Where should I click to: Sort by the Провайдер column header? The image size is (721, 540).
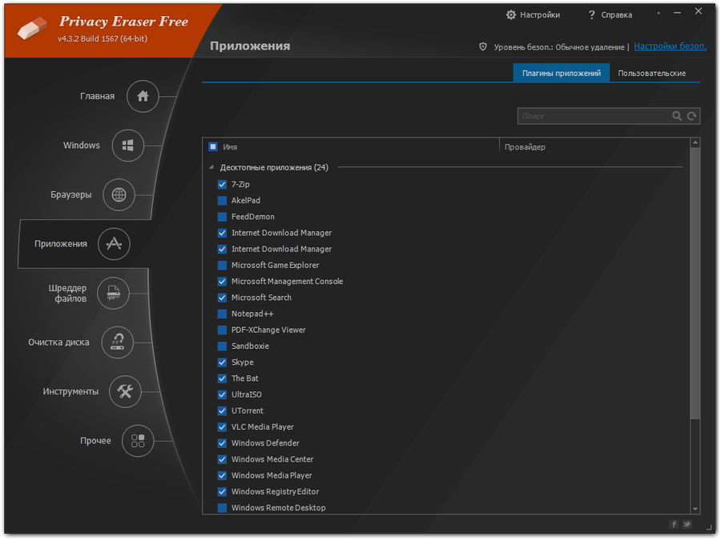click(x=525, y=147)
